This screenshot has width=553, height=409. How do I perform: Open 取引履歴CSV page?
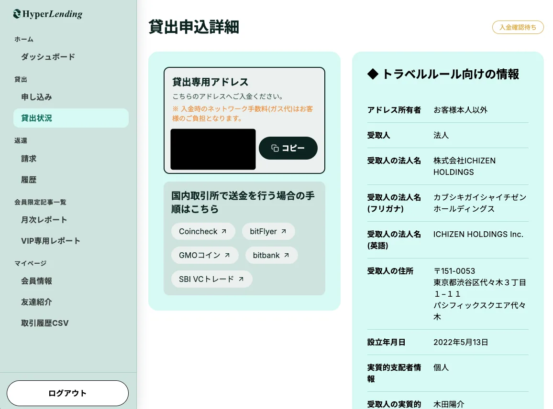coord(45,323)
